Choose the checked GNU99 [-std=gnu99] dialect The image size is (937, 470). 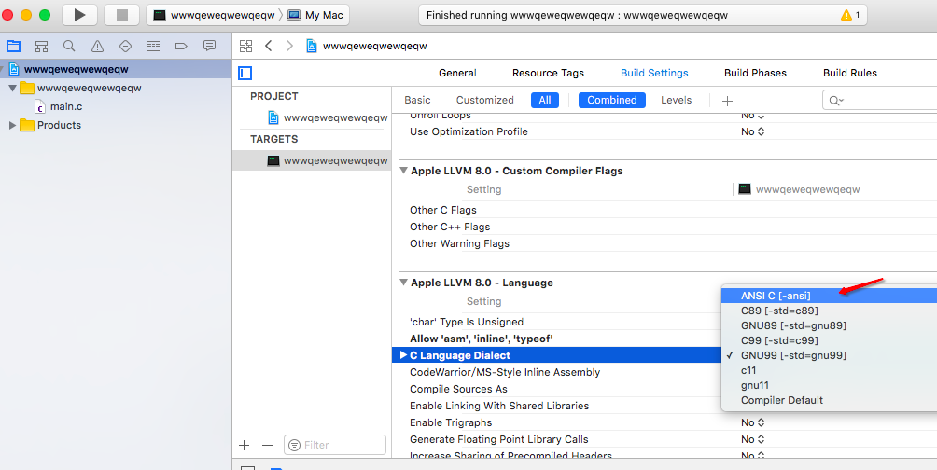tap(830, 355)
